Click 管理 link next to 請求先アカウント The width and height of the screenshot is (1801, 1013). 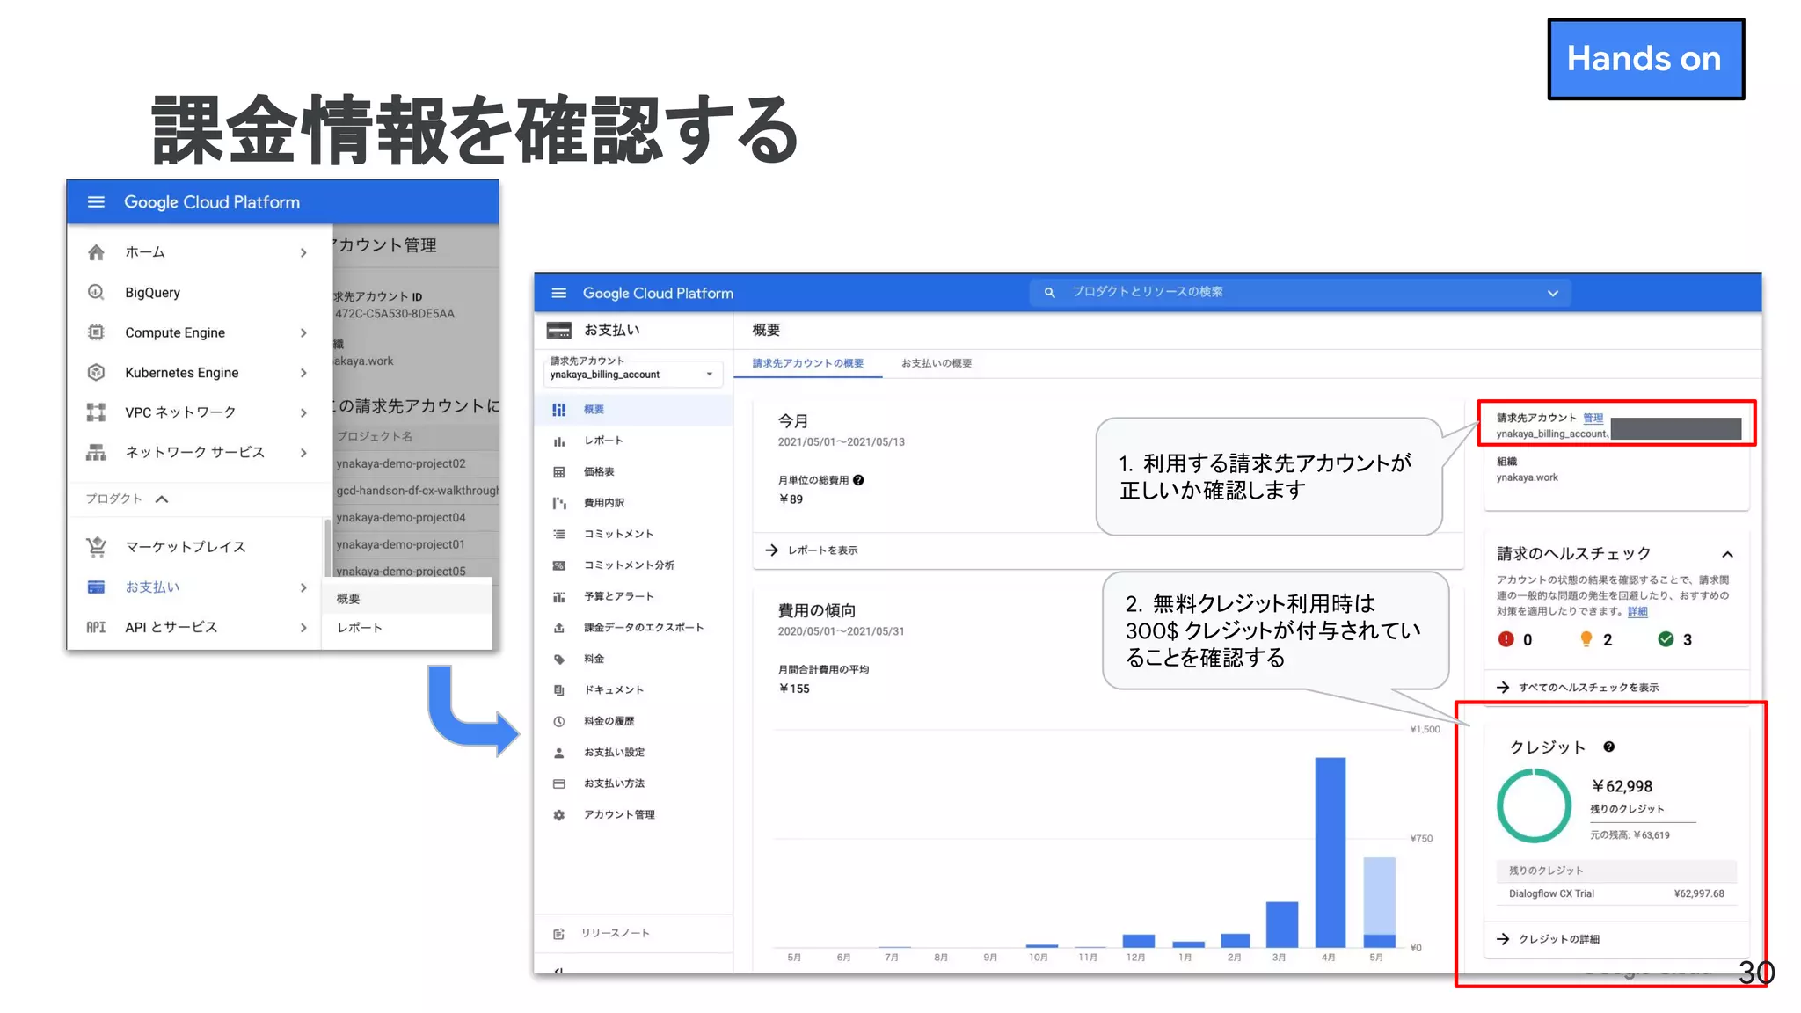(1593, 418)
